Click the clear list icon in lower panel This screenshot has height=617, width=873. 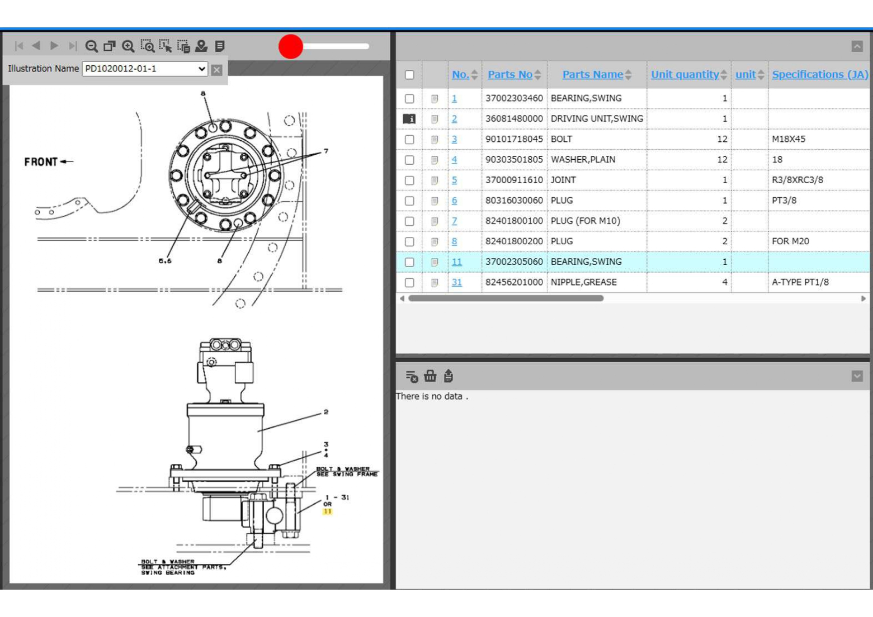coord(411,376)
